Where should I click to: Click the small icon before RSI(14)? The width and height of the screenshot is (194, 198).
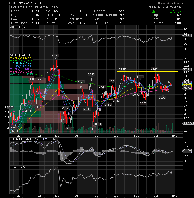click(11, 27)
